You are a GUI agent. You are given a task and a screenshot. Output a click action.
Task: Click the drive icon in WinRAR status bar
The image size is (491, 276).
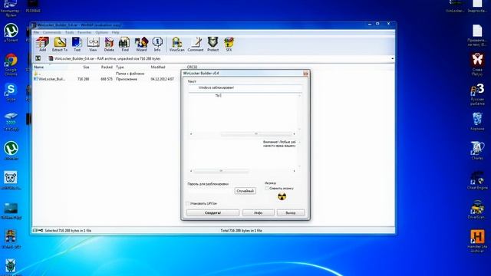(35, 230)
